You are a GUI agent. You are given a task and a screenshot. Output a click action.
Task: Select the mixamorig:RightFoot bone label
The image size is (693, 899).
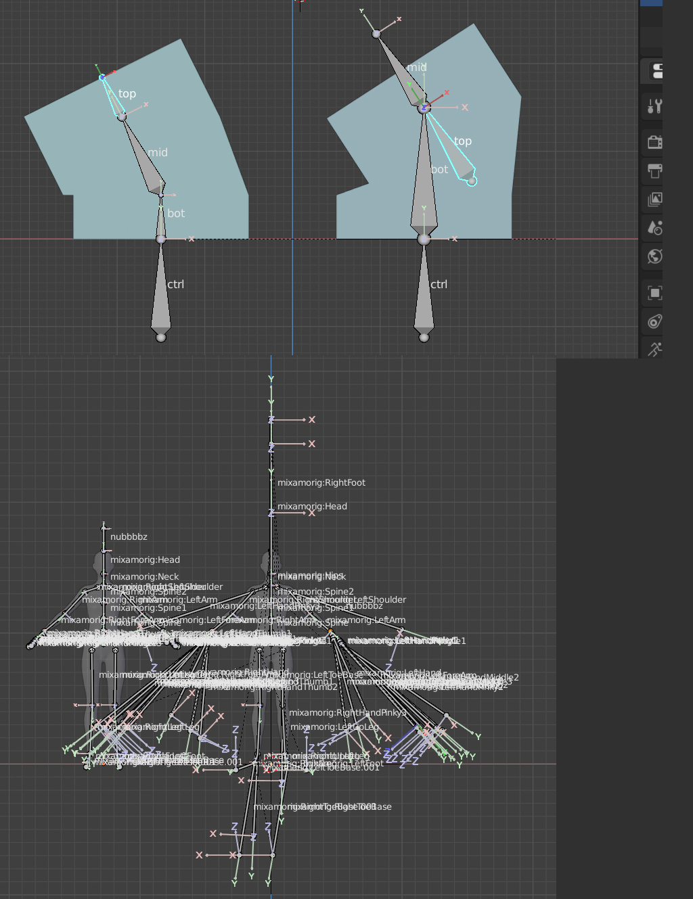[x=322, y=482]
